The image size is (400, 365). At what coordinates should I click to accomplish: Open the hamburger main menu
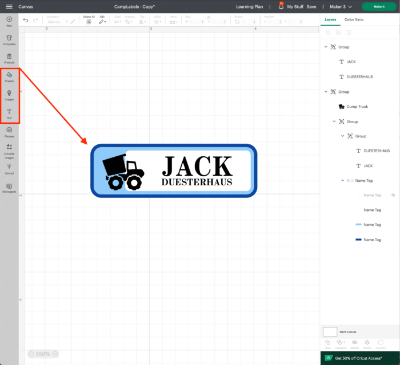(x=9, y=7)
